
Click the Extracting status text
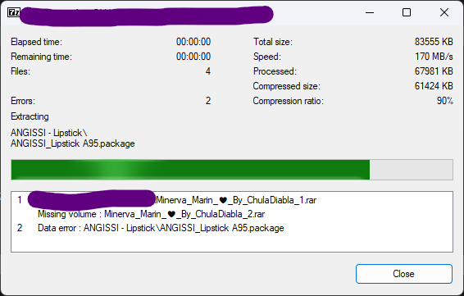(x=30, y=116)
